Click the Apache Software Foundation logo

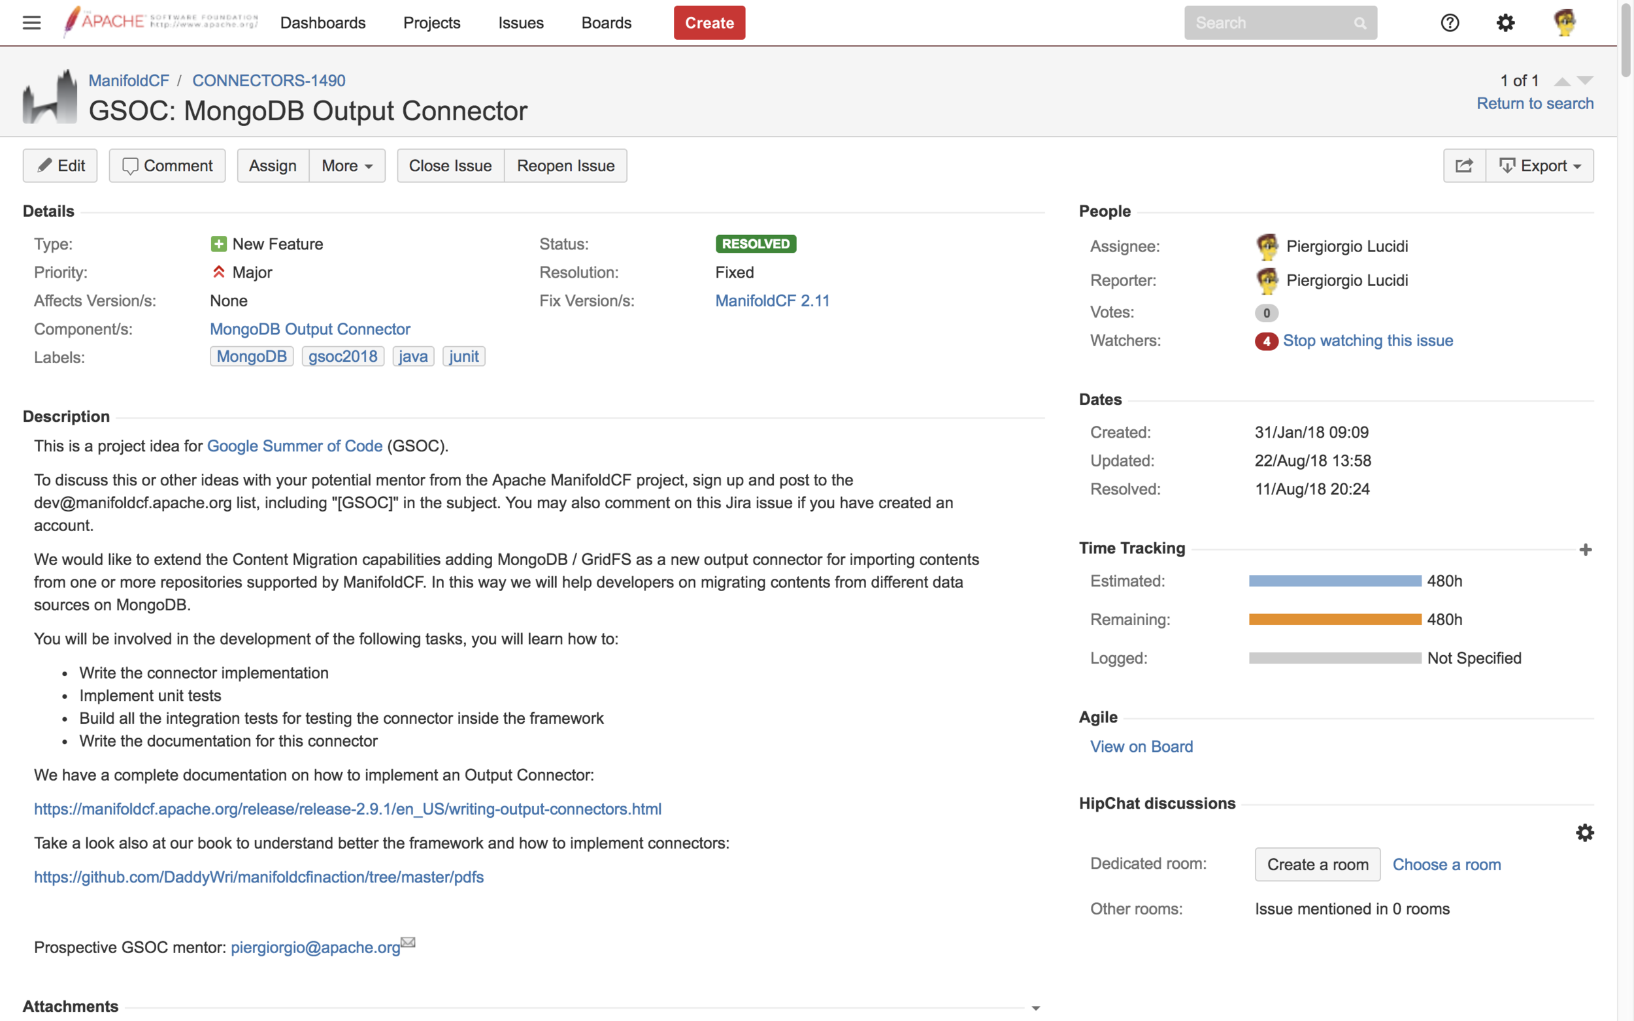point(161,22)
